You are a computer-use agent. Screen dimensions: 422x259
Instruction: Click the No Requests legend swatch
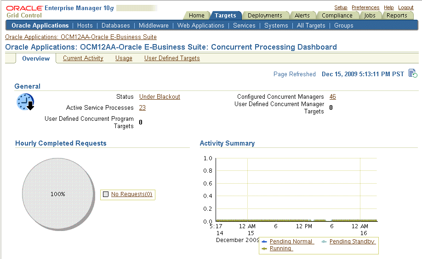pyautogui.click(x=106, y=194)
